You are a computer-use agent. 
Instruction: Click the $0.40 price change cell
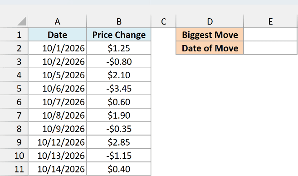click(x=119, y=169)
